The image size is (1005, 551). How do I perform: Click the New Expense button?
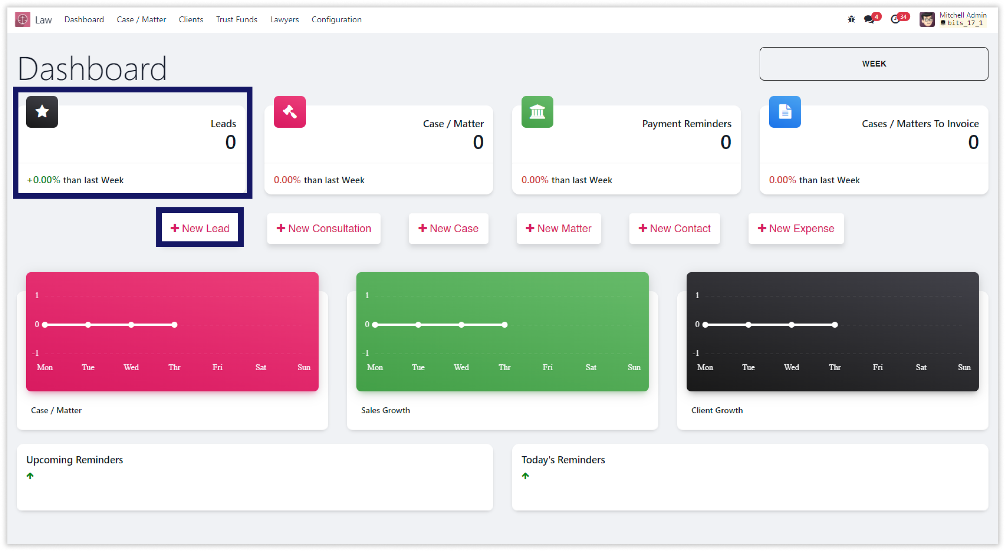tap(796, 228)
